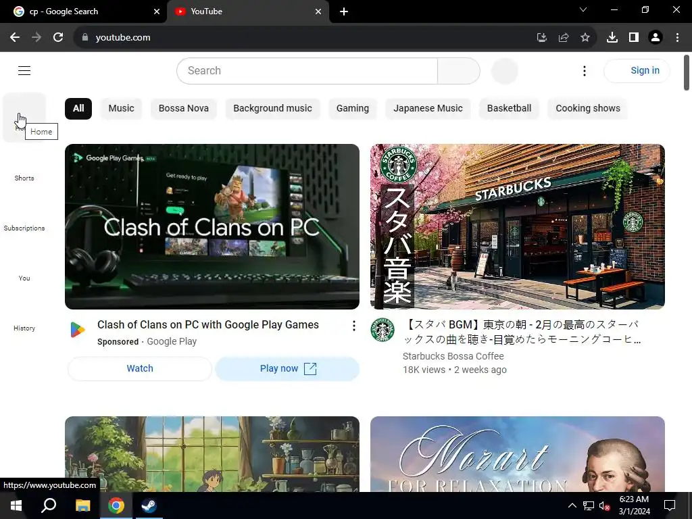The image size is (692, 519).
Task: Switch to cp - Google Search tab
Action: tap(83, 12)
